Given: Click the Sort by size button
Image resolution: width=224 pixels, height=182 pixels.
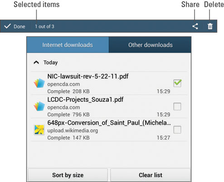Looking at the screenshot, I should [68, 175].
